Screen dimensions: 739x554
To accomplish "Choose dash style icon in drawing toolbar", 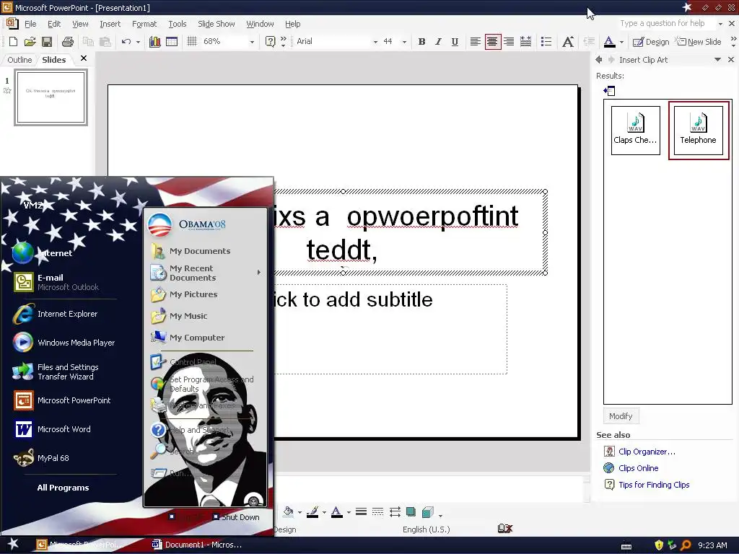I will (377, 512).
